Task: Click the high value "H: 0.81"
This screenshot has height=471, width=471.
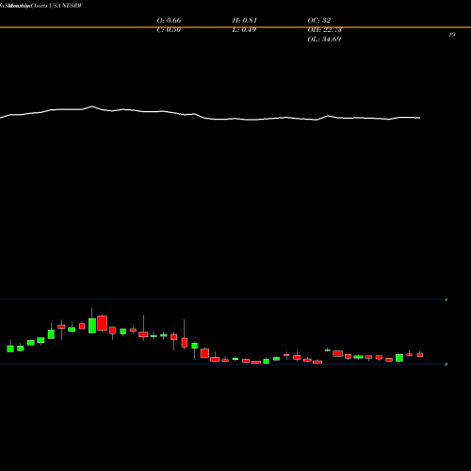Action: pos(245,21)
